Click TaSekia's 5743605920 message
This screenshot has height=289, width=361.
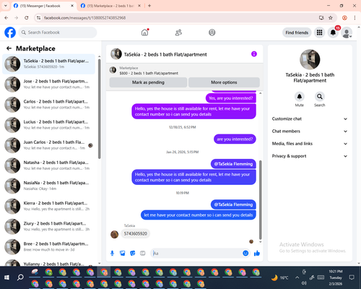pyautogui.click(x=136, y=233)
